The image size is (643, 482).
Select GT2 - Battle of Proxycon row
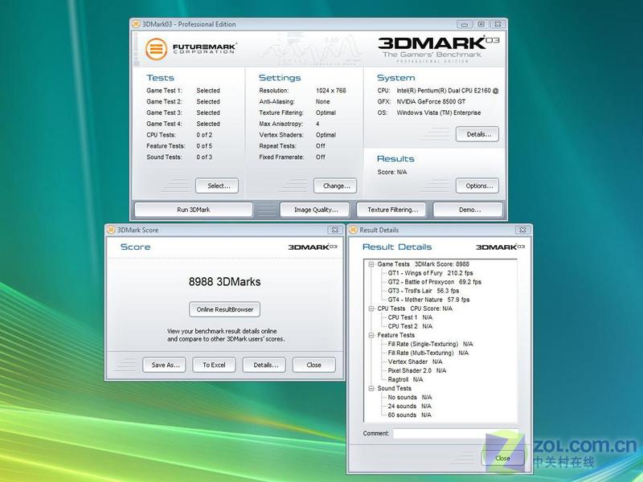pyautogui.click(x=435, y=282)
